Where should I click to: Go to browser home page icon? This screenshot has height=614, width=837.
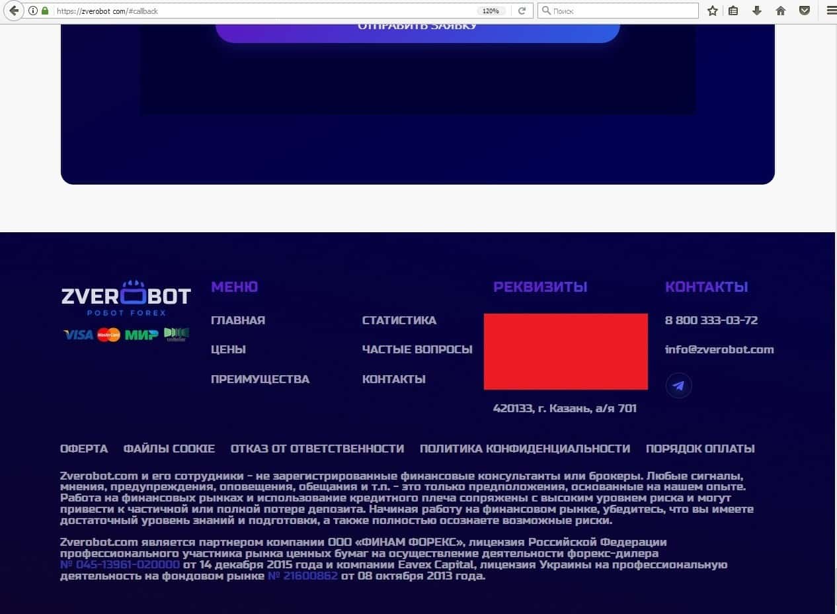click(781, 11)
